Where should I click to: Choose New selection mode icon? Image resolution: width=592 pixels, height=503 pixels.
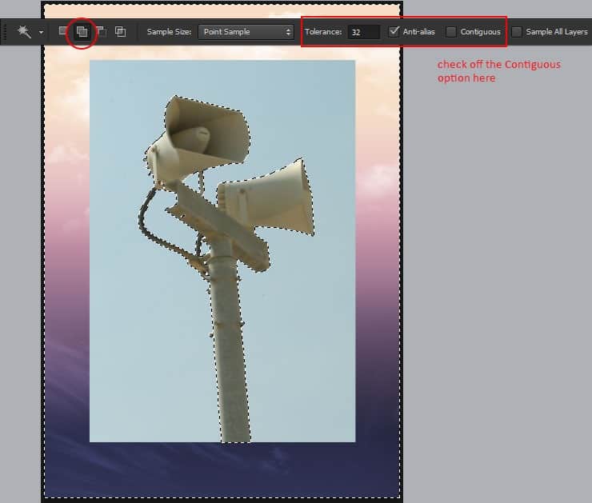(x=63, y=31)
